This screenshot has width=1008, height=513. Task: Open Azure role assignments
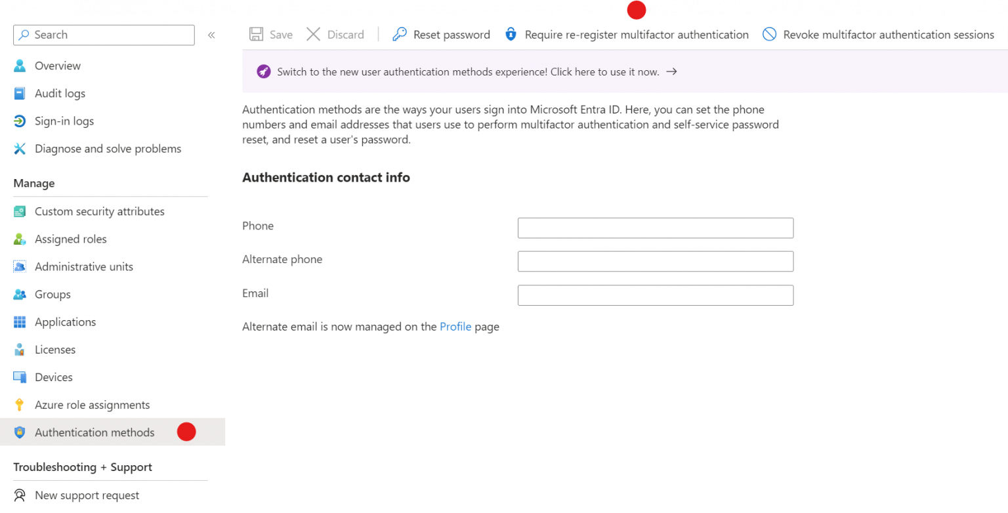coord(92,404)
